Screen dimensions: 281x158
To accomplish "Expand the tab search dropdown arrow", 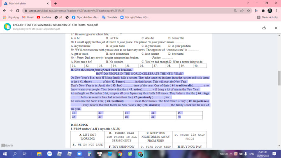I will tap(248, 3).
